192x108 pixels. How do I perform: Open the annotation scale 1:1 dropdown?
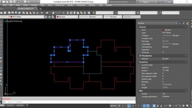165,106
